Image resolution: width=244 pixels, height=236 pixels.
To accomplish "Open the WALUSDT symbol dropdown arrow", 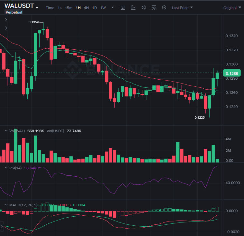I will point(37,8).
